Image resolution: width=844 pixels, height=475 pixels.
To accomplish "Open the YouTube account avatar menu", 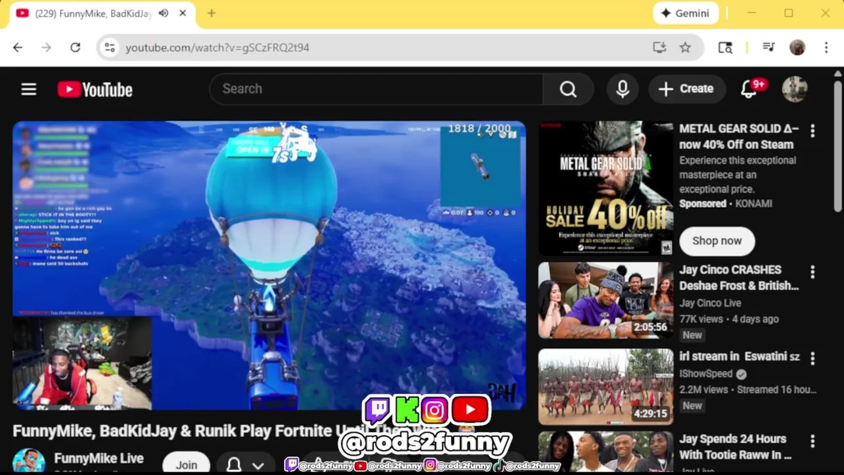I will 795,89.
